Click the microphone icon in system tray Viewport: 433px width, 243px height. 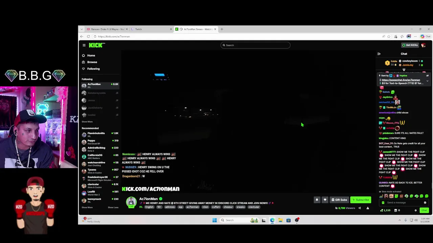coord(406,220)
